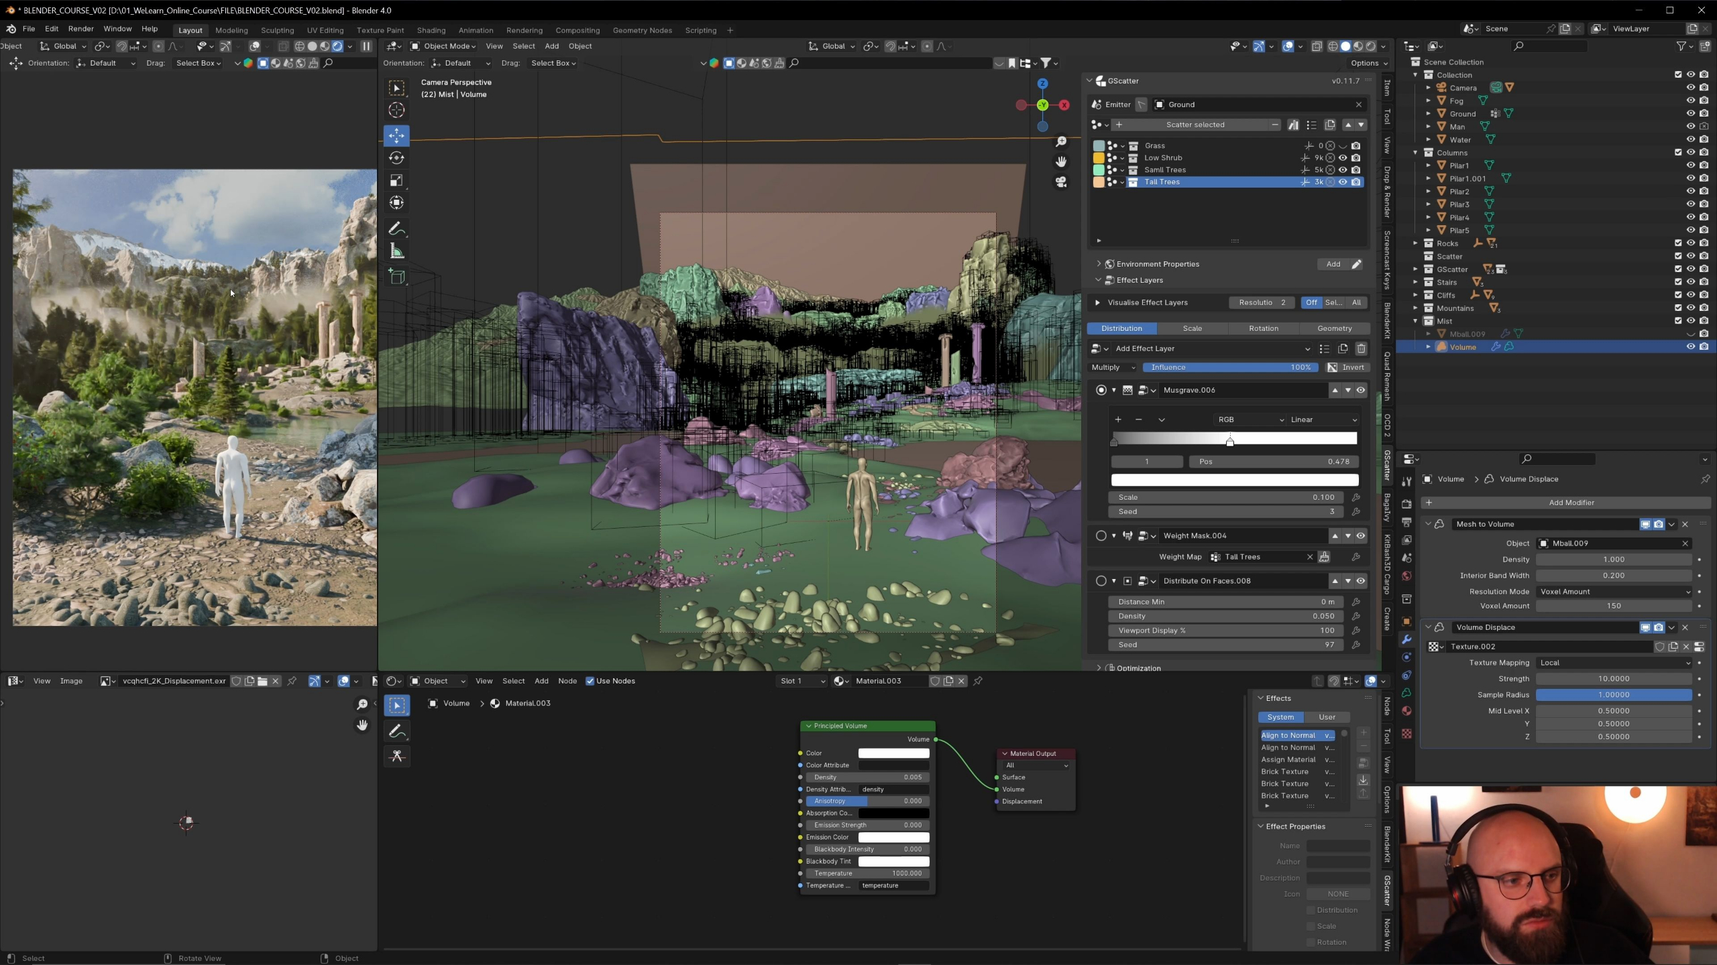Select the Rotate tool in viewport toolbar
This screenshot has height=965, width=1717.
pos(396,158)
